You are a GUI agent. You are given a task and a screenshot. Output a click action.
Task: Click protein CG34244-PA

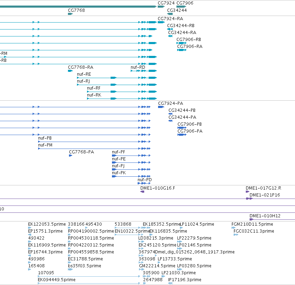pos(171,121)
